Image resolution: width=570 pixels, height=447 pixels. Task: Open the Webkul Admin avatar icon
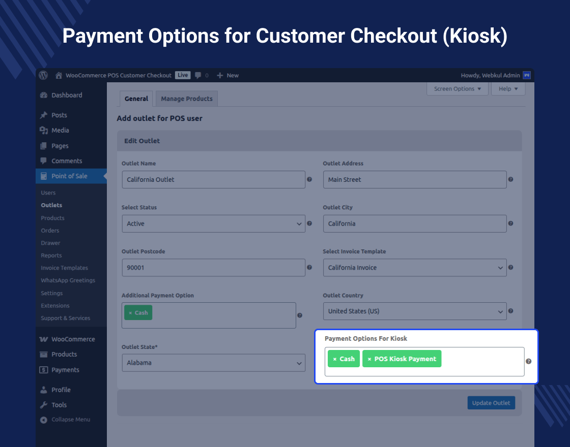pos(526,75)
